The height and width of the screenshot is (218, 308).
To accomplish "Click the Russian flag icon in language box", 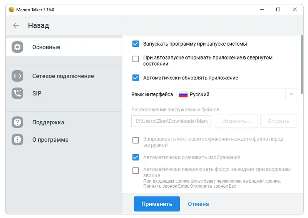I will (183, 94).
